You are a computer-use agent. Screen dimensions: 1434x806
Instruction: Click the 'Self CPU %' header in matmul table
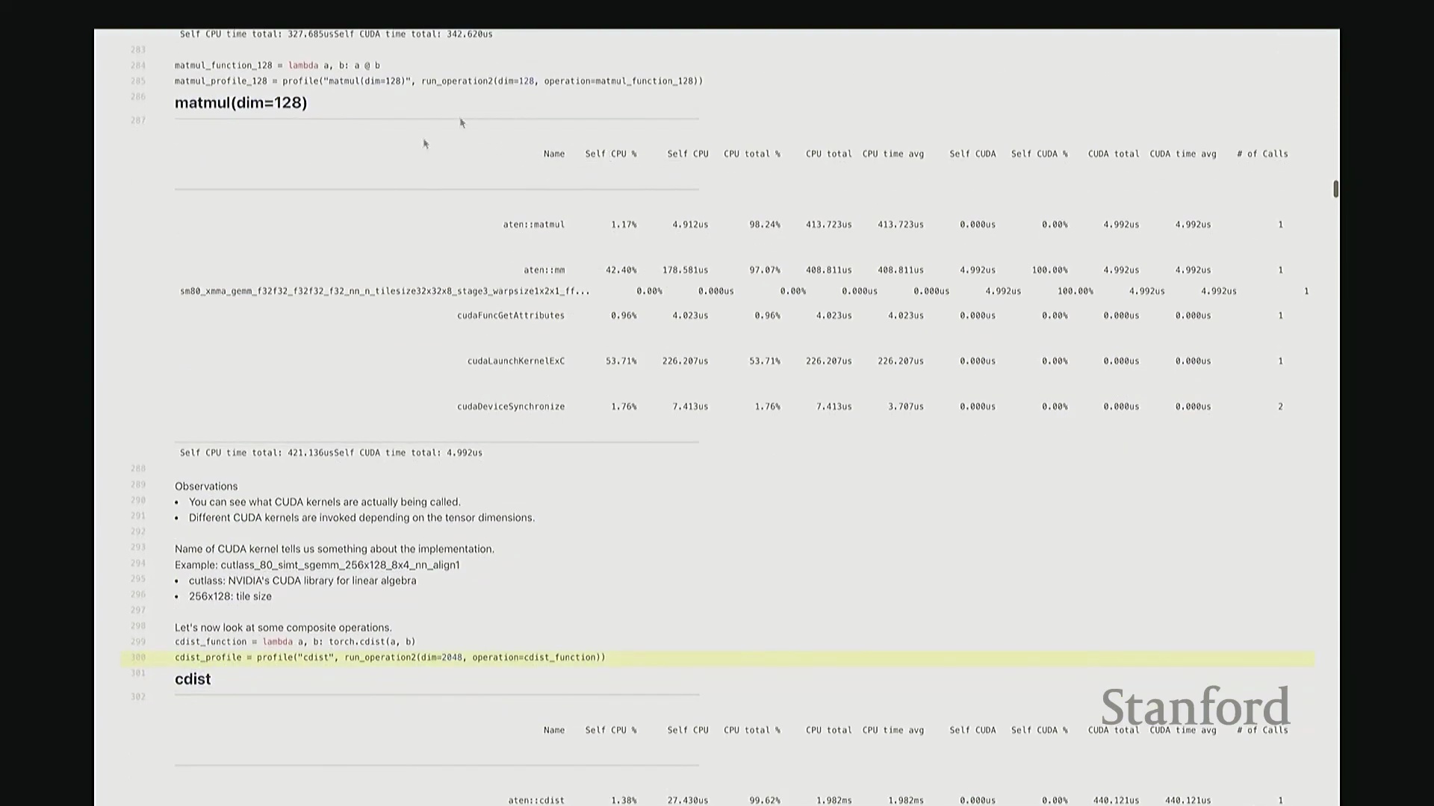pyautogui.click(x=610, y=154)
